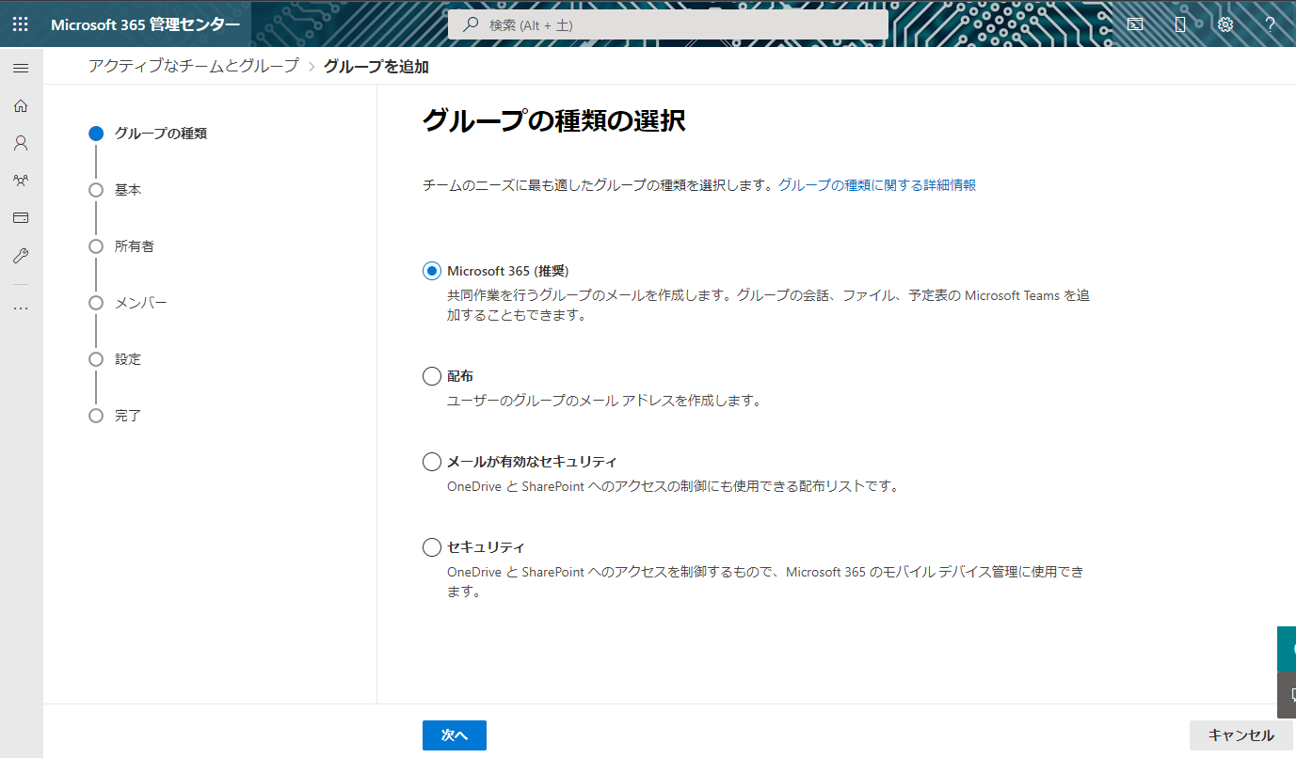Select the セキュリティ radio button
This screenshot has height=758, width=1296.
coord(432,547)
